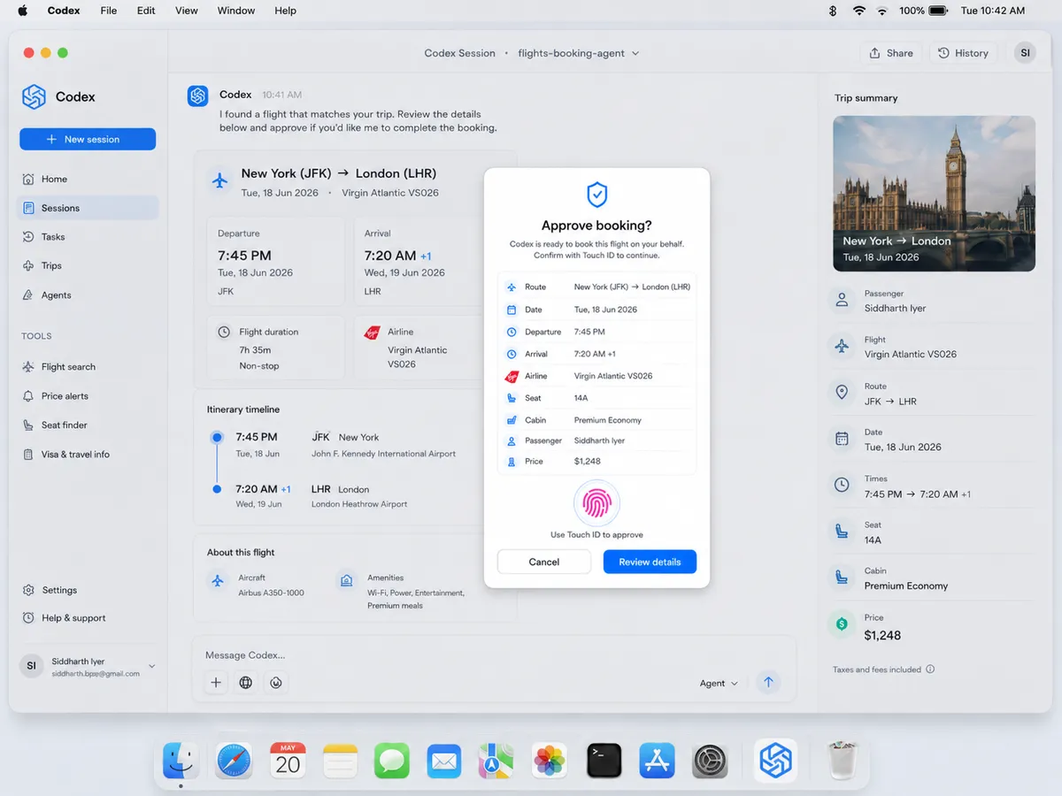Image resolution: width=1062 pixels, height=796 pixels.
Task: Click the blue Review details button
Action: tap(650, 562)
